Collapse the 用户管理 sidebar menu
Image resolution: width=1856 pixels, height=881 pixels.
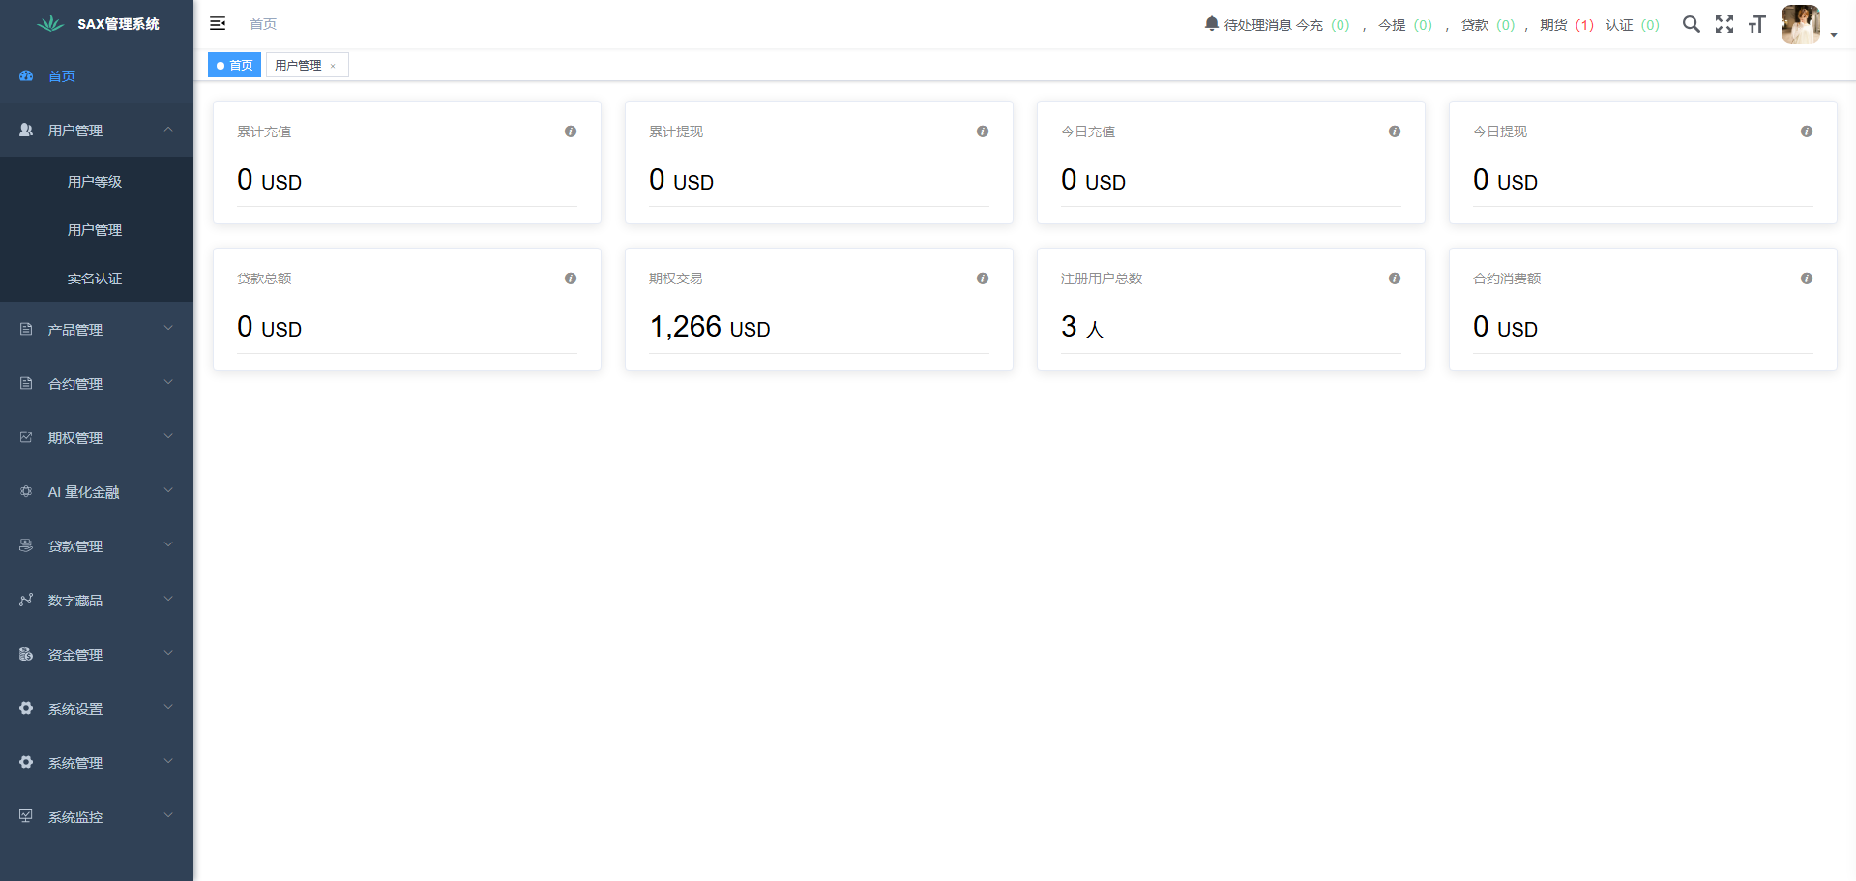[97, 131]
